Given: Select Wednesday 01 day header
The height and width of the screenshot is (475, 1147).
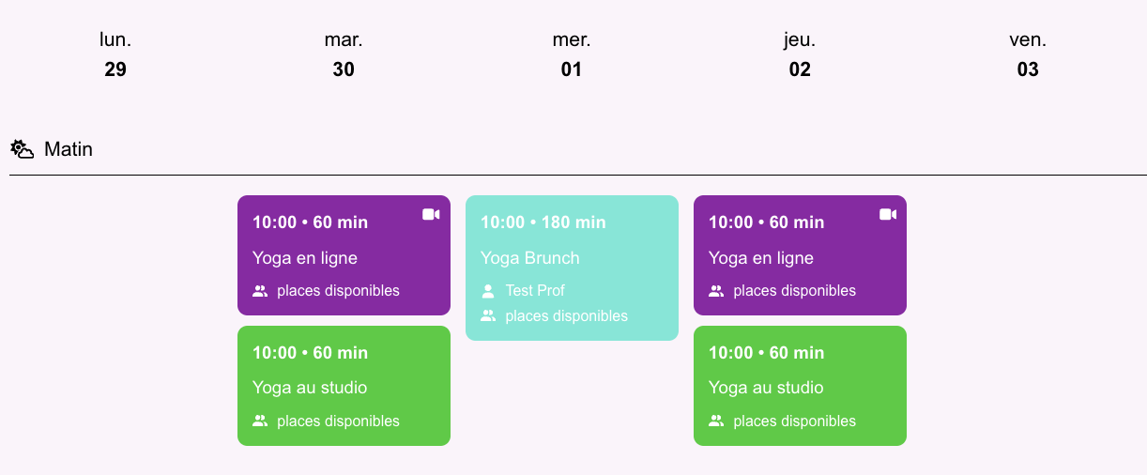Looking at the screenshot, I should point(572,54).
